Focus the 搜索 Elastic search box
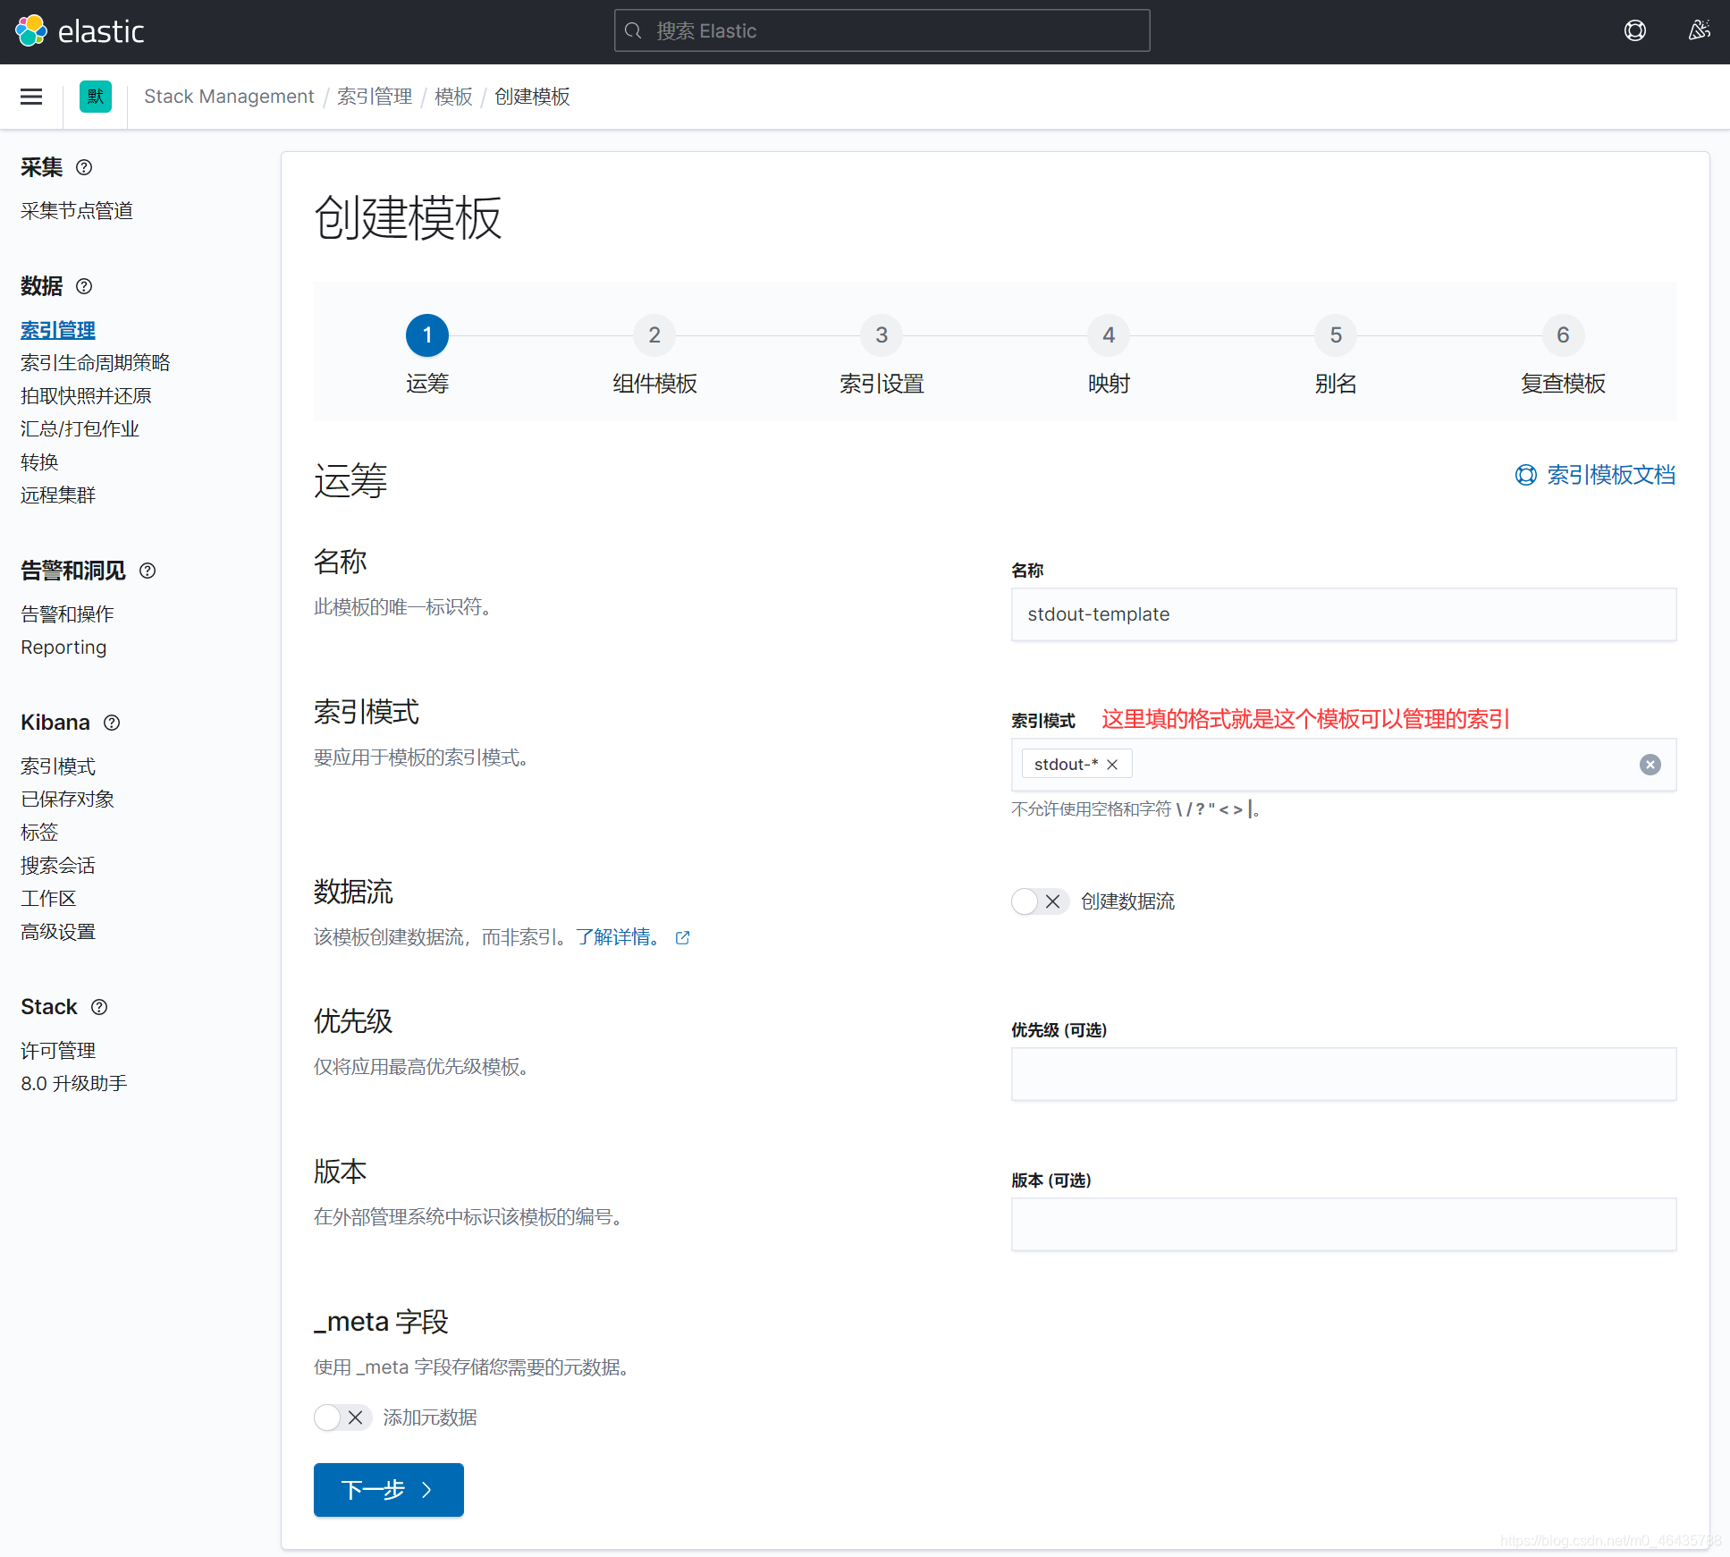1730x1557 pixels. point(882,31)
